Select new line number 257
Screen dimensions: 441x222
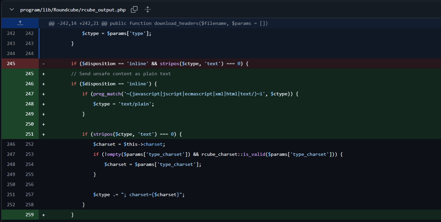click(29, 194)
